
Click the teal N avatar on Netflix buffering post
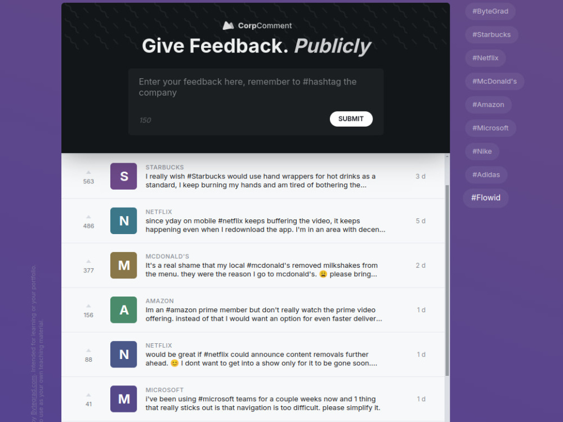click(x=123, y=221)
